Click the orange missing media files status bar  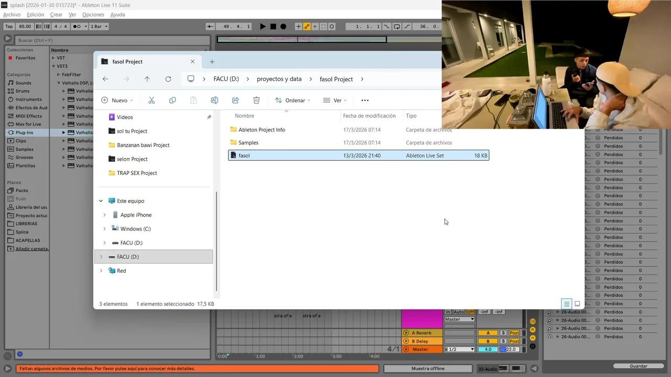tap(197, 369)
